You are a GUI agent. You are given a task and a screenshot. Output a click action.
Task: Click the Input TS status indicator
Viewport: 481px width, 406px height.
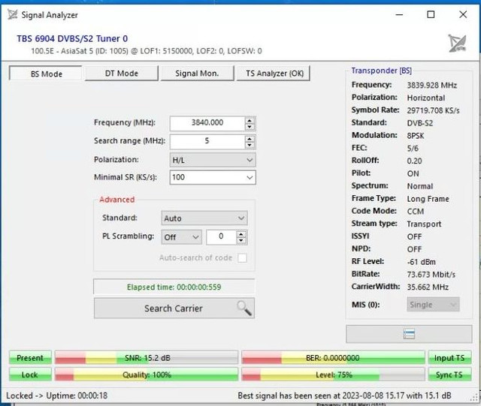[x=449, y=358]
